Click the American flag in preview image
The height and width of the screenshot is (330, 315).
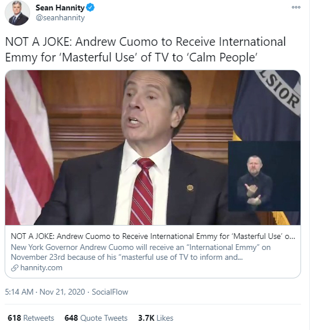click(27, 147)
